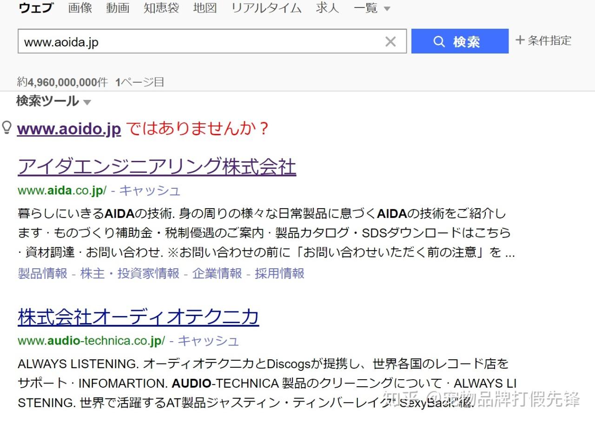The image size is (595, 423).
Task: Open the キャッシュ link for www.audio-technica.co.jp
Action: (x=208, y=341)
